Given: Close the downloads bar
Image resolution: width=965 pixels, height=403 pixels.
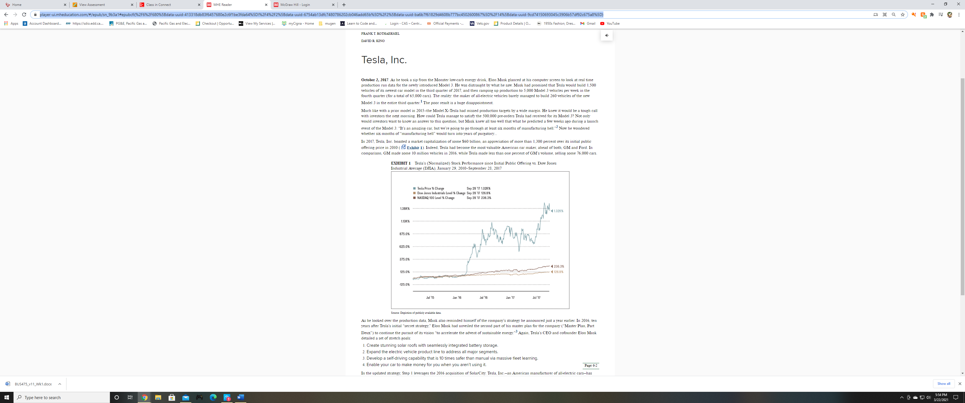Looking at the screenshot, I should pos(960,384).
